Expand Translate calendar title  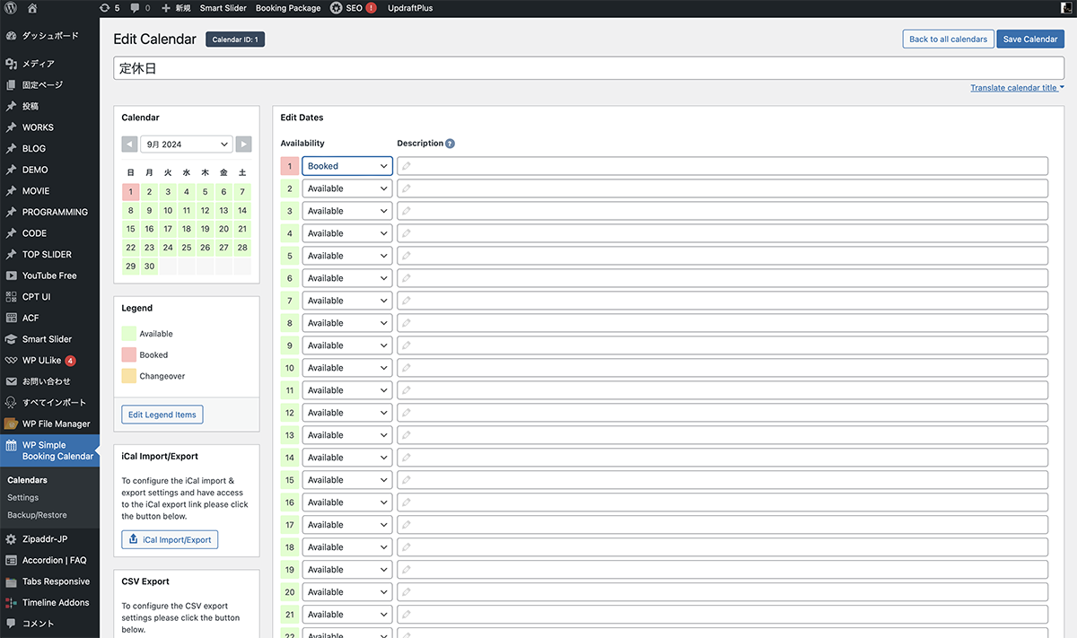pyautogui.click(x=1016, y=88)
